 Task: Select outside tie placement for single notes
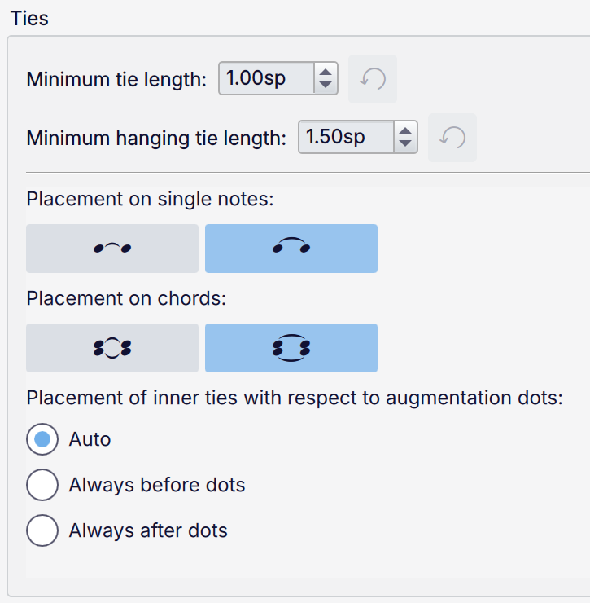click(x=291, y=249)
